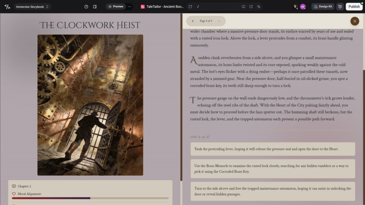The width and height of the screenshot is (365, 205).
Task: Activate the element select sparkle cursor icon
Action: click(259, 6)
